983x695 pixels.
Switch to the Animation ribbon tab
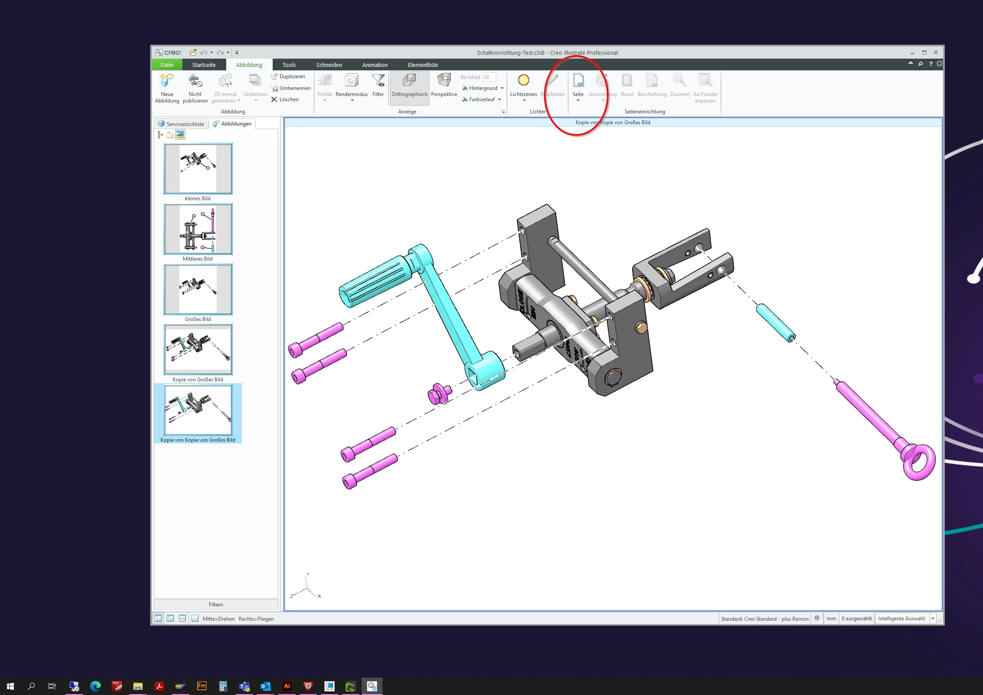click(x=375, y=65)
